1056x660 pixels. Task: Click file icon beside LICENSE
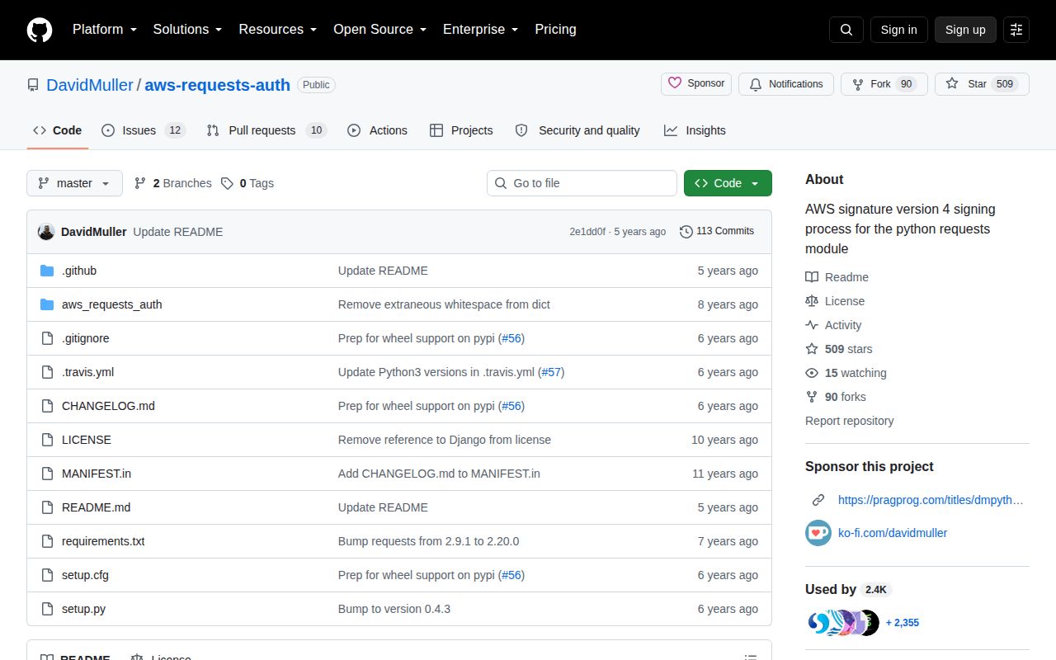(x=47, y=440)
